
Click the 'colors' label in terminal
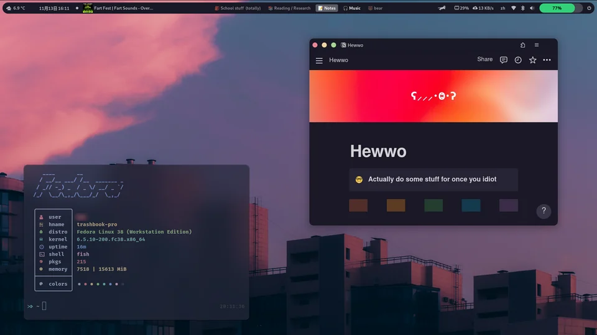(58, 284)
